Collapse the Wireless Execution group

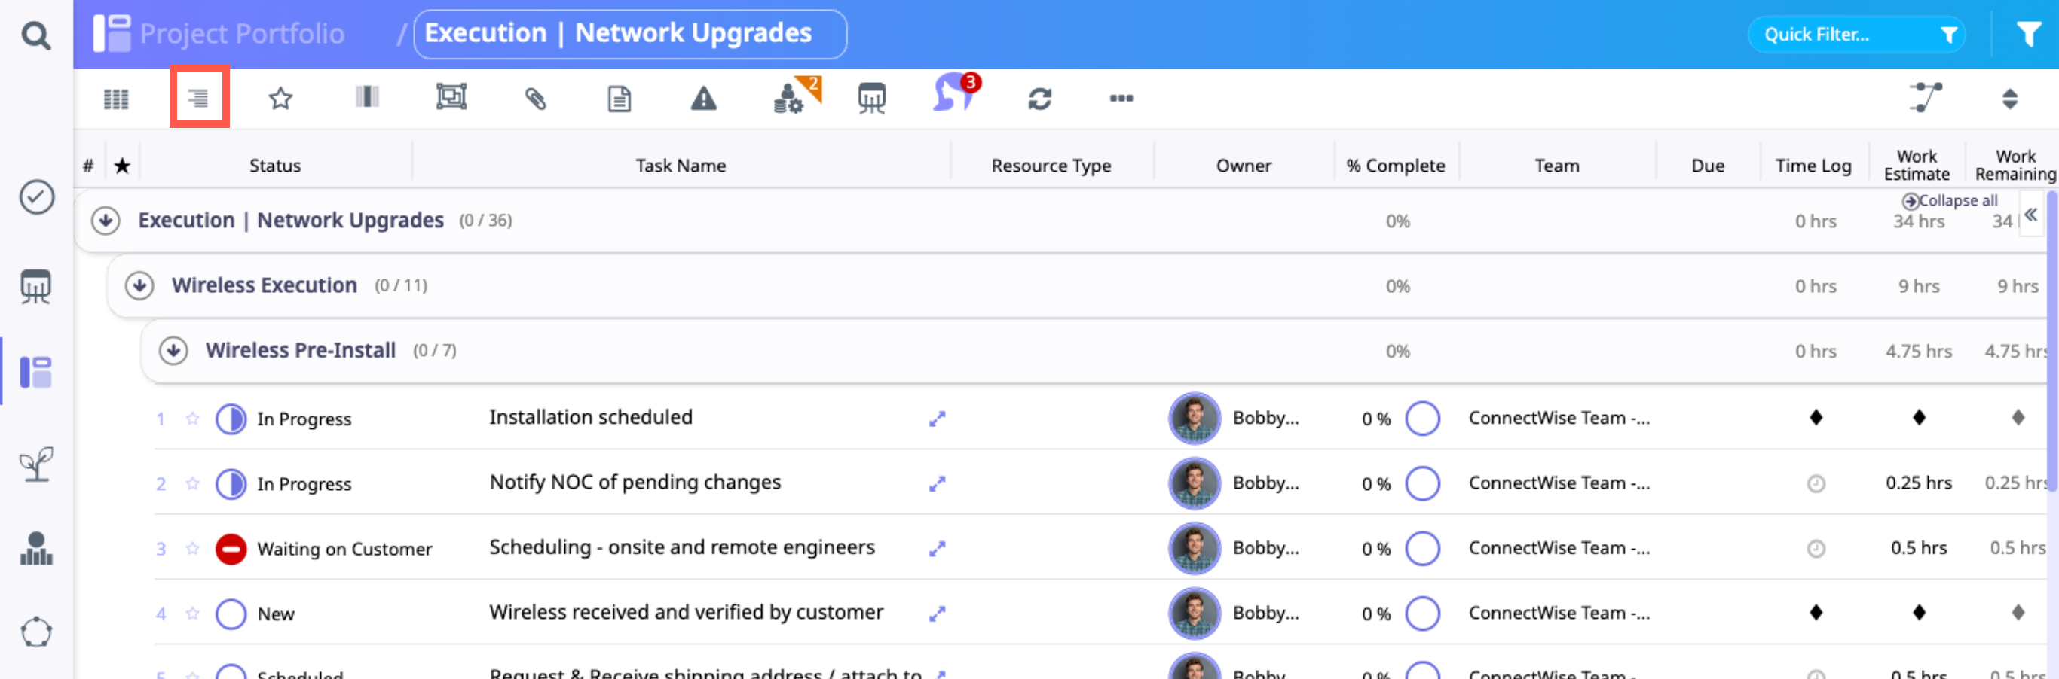coord(140,285)
